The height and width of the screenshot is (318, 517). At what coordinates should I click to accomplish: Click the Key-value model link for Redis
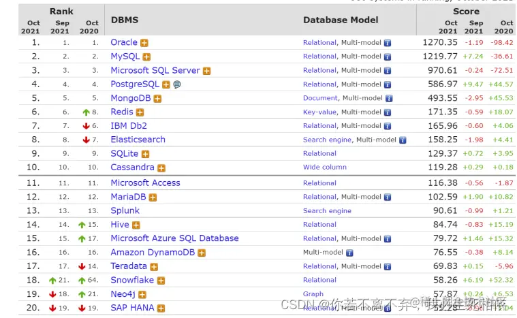point(319,112)
